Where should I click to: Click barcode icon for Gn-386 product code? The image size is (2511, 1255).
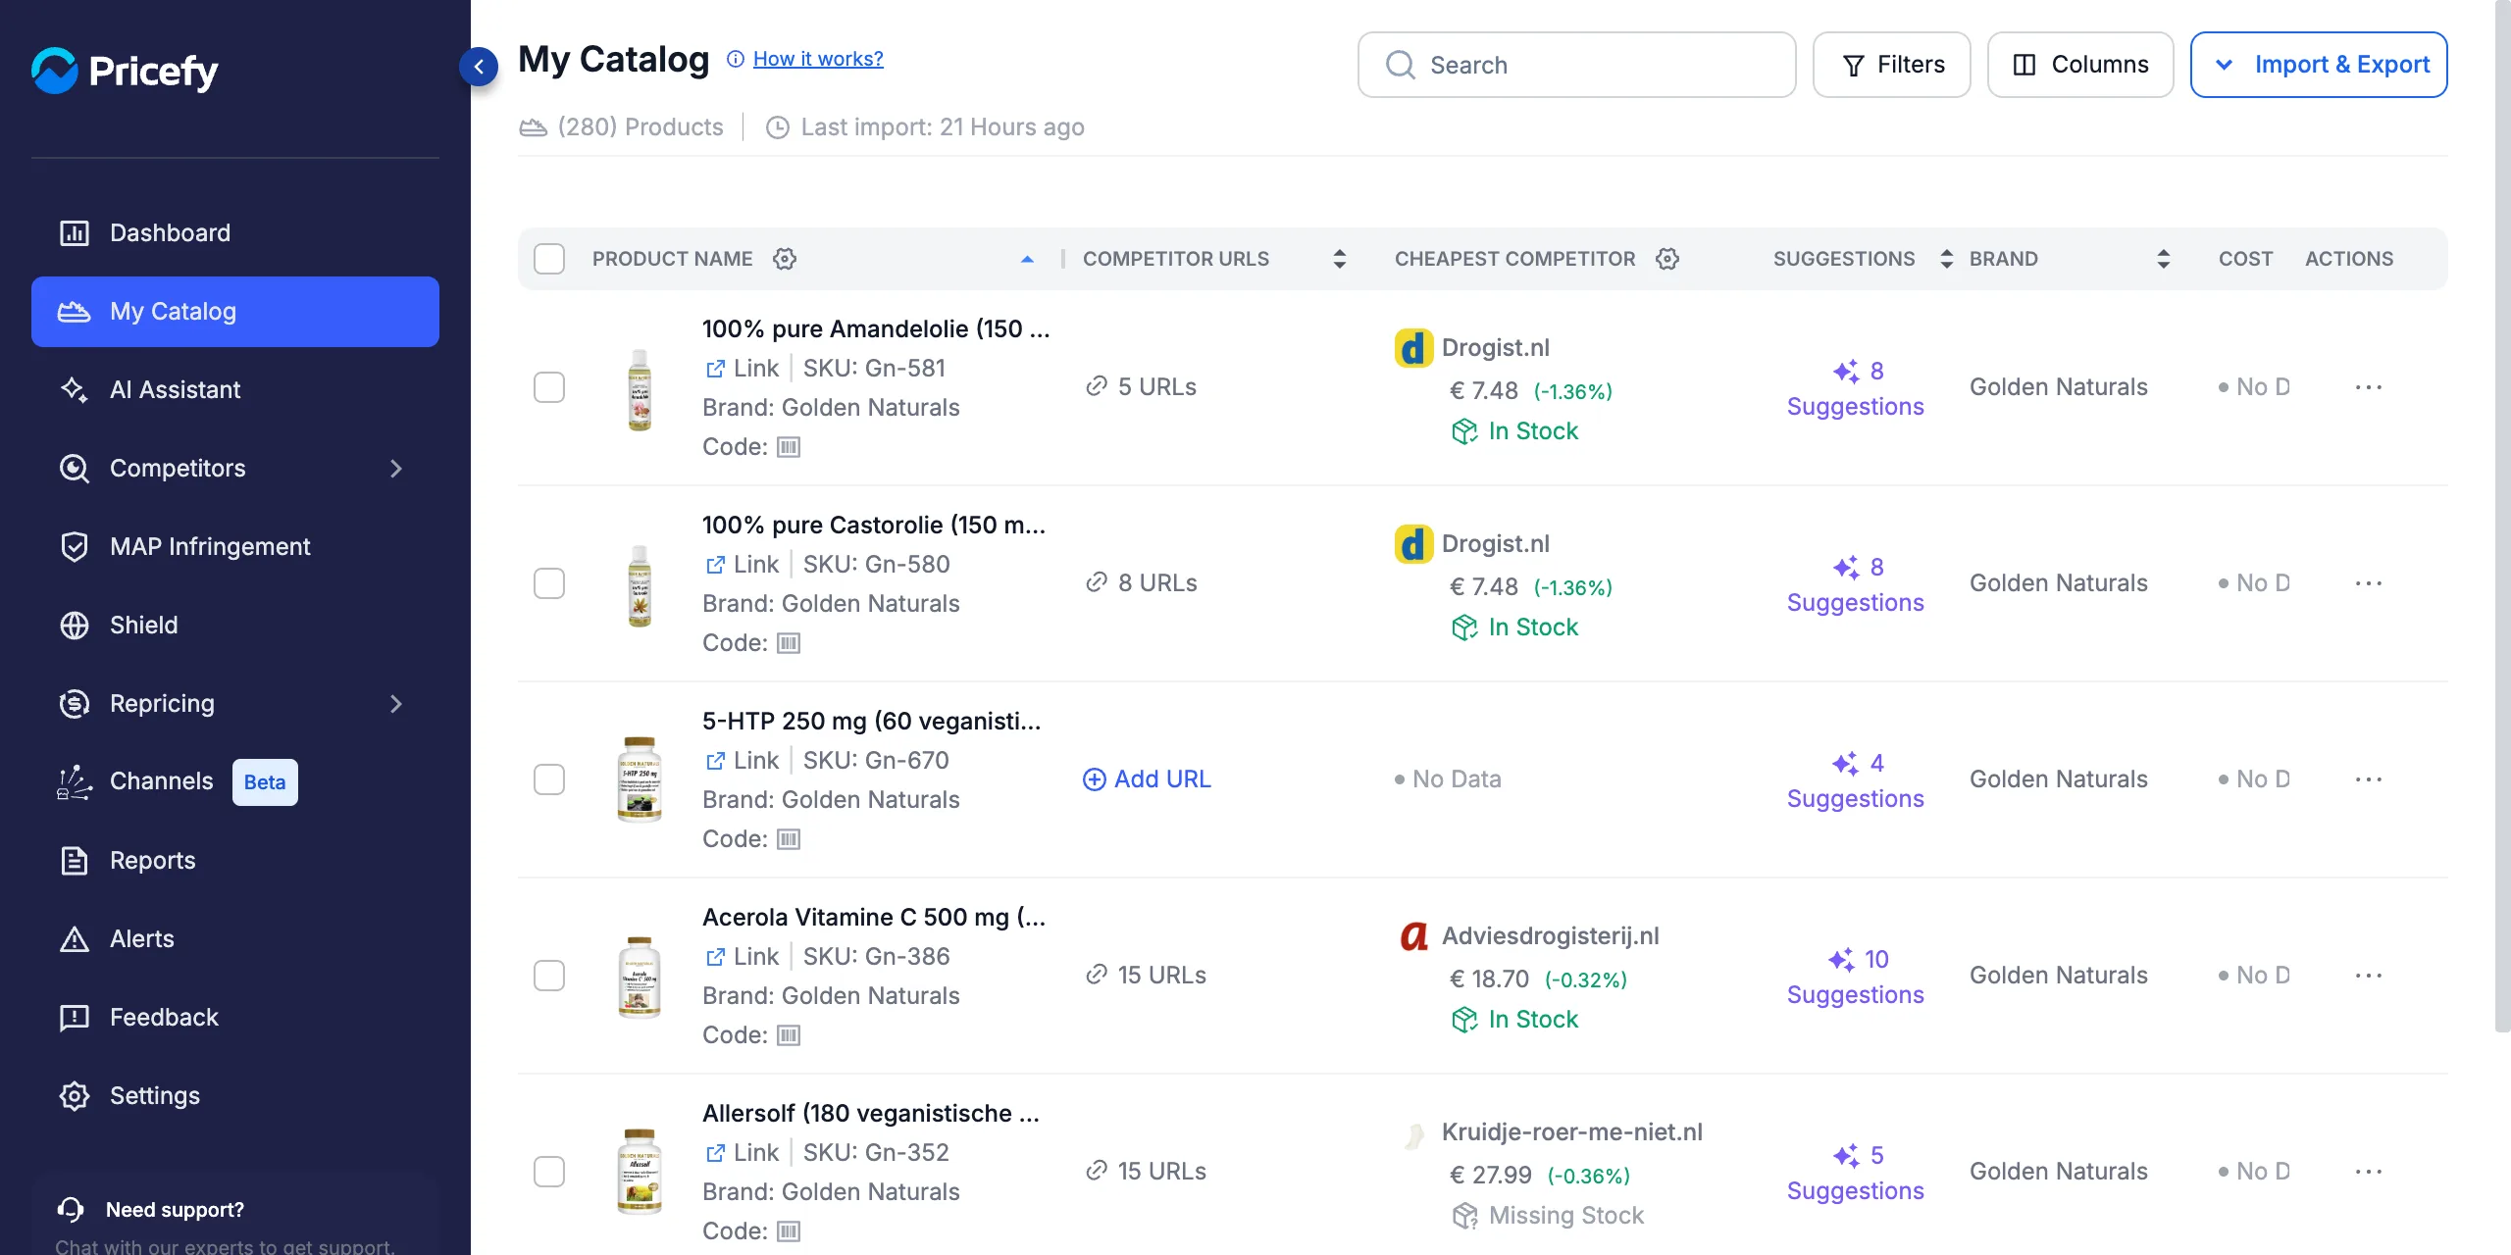click(x=789, y=1035)
